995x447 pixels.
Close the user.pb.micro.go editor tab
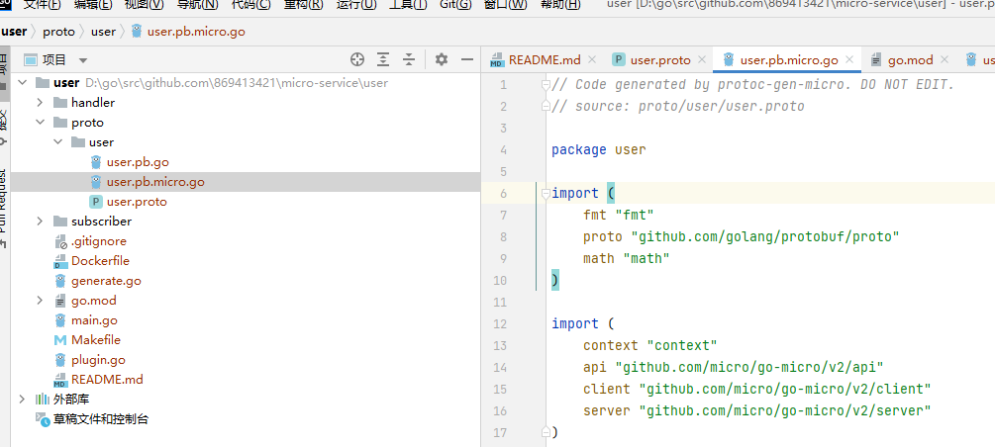pyautogui.click(x=849, y=59)
